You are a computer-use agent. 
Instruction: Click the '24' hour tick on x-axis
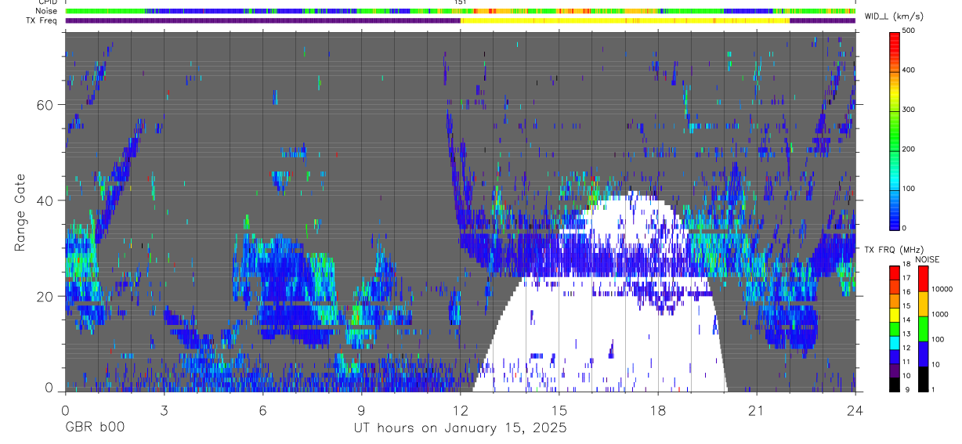click(855, 410)
